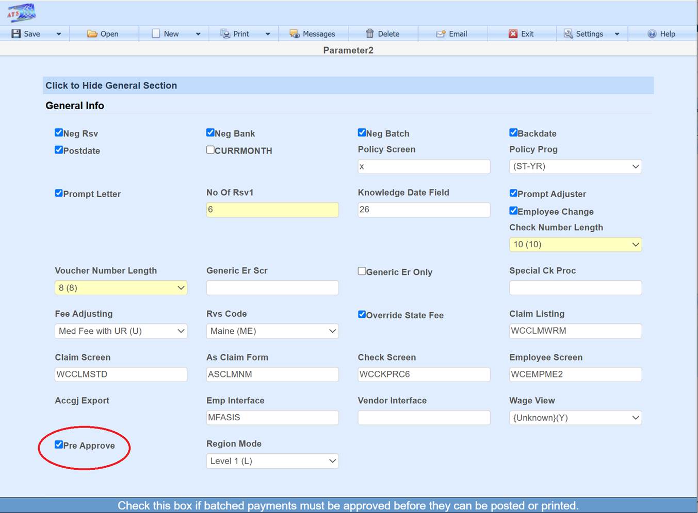Uncheck the Pre Approve checkbox
The width and height of the screenshot is (698, 513).
(x=59, y=444)
